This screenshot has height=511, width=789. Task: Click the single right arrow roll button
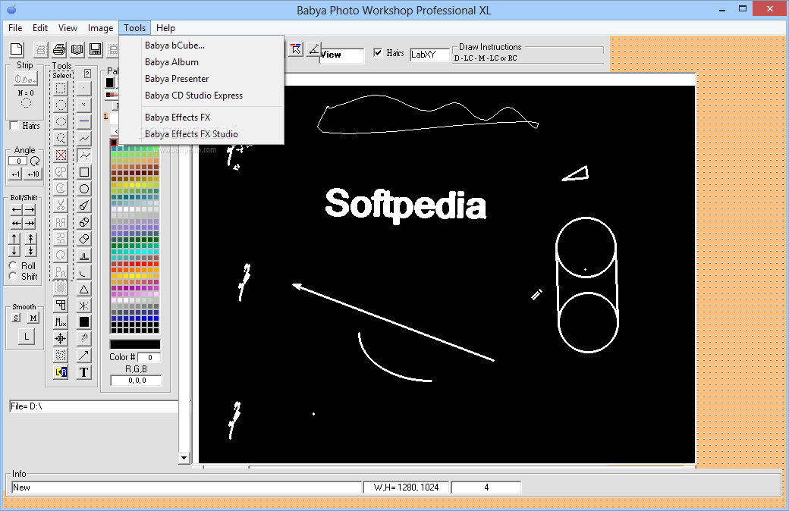click(x=30, y=209)
